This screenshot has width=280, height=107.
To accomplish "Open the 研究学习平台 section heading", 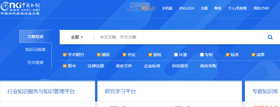I will pyautogui.click(x=120, y=91).
